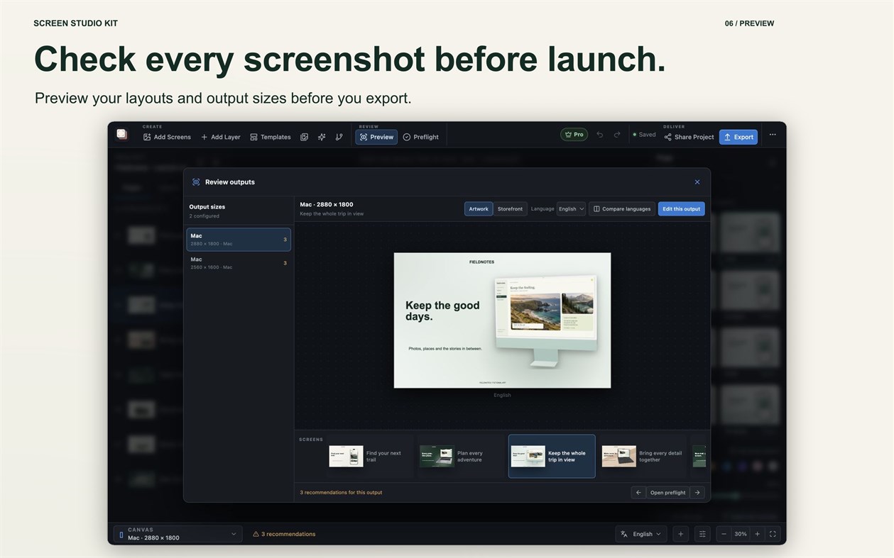Screen dimensions: 894x558
Task: Select the Mac 2560 × 1600 output size
Action: (x=239, y=263)
